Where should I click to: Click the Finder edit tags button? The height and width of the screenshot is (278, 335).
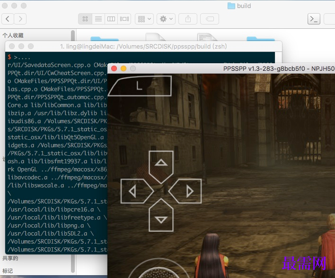coord(210,19)
